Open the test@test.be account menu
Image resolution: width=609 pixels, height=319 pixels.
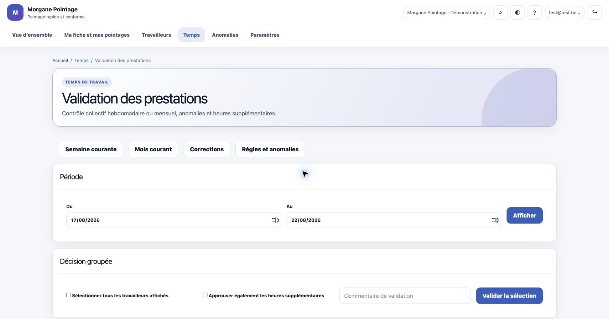point(564,12)
